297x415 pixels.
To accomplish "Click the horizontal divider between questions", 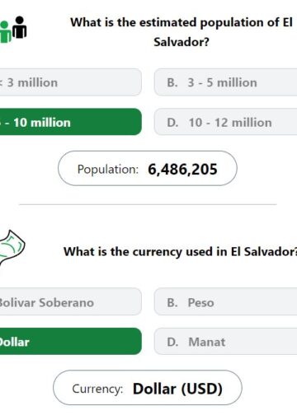I will pos(148,204).
